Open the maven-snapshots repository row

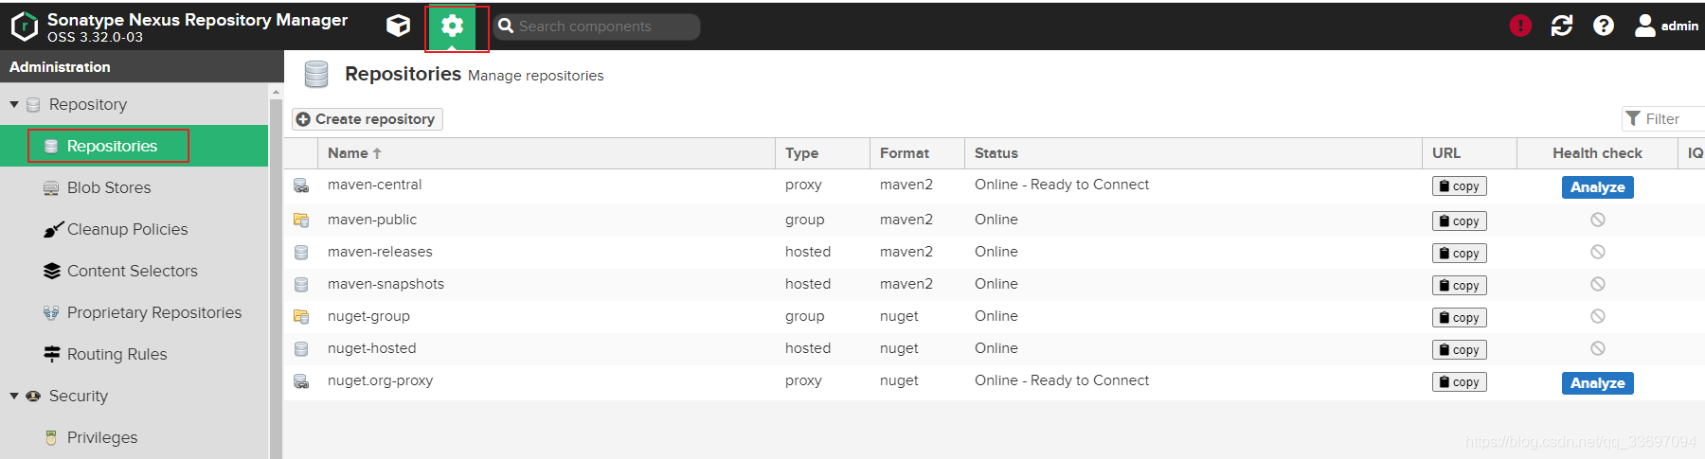click(x=995, y=284)
